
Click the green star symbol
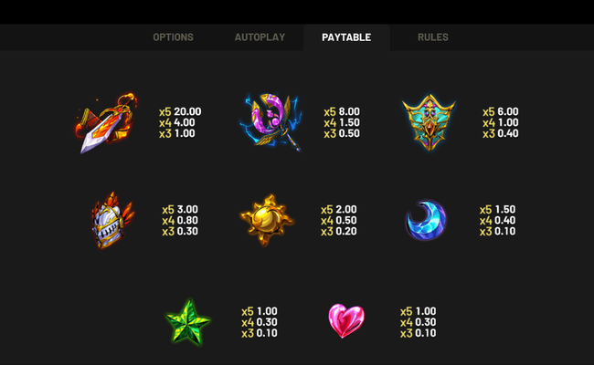coord(188,322)
